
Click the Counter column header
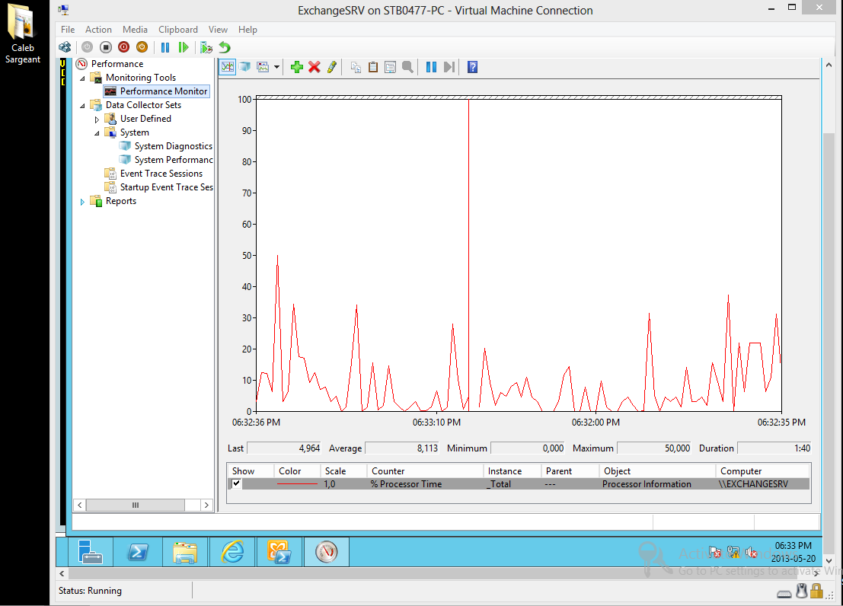pos(425,471)
